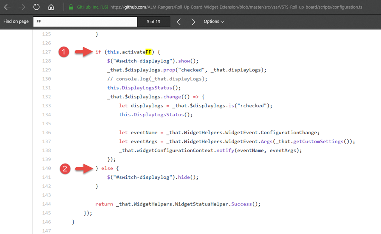Screen dimensions: 381x234
Task: Open the Find Options dropdown
Action: point(214,21)
